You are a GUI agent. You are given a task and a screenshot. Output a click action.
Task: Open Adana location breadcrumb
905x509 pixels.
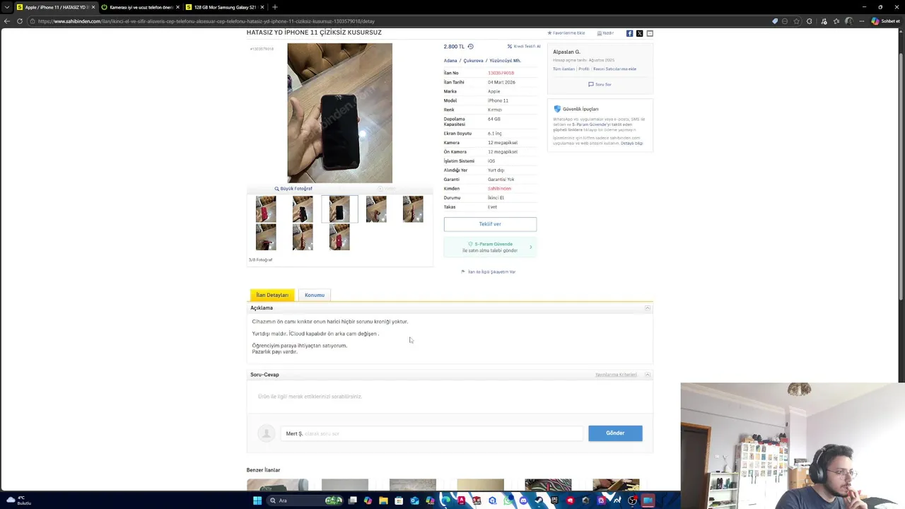coord(450,61)
